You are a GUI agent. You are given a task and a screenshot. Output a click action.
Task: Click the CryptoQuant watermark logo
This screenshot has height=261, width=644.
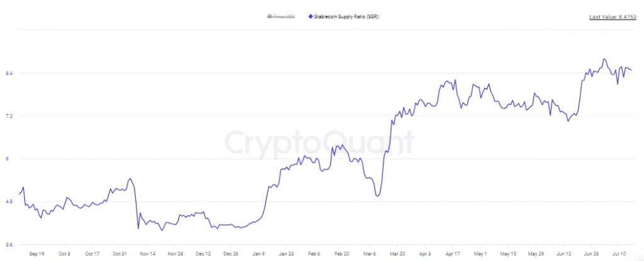320,143
